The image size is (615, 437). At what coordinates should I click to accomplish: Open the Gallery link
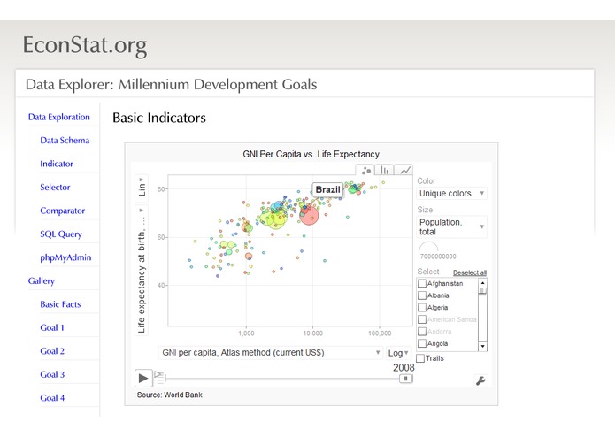tap(42, 280)
